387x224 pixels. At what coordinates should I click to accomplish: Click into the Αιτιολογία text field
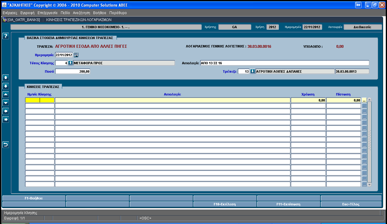tap(284, 63)
